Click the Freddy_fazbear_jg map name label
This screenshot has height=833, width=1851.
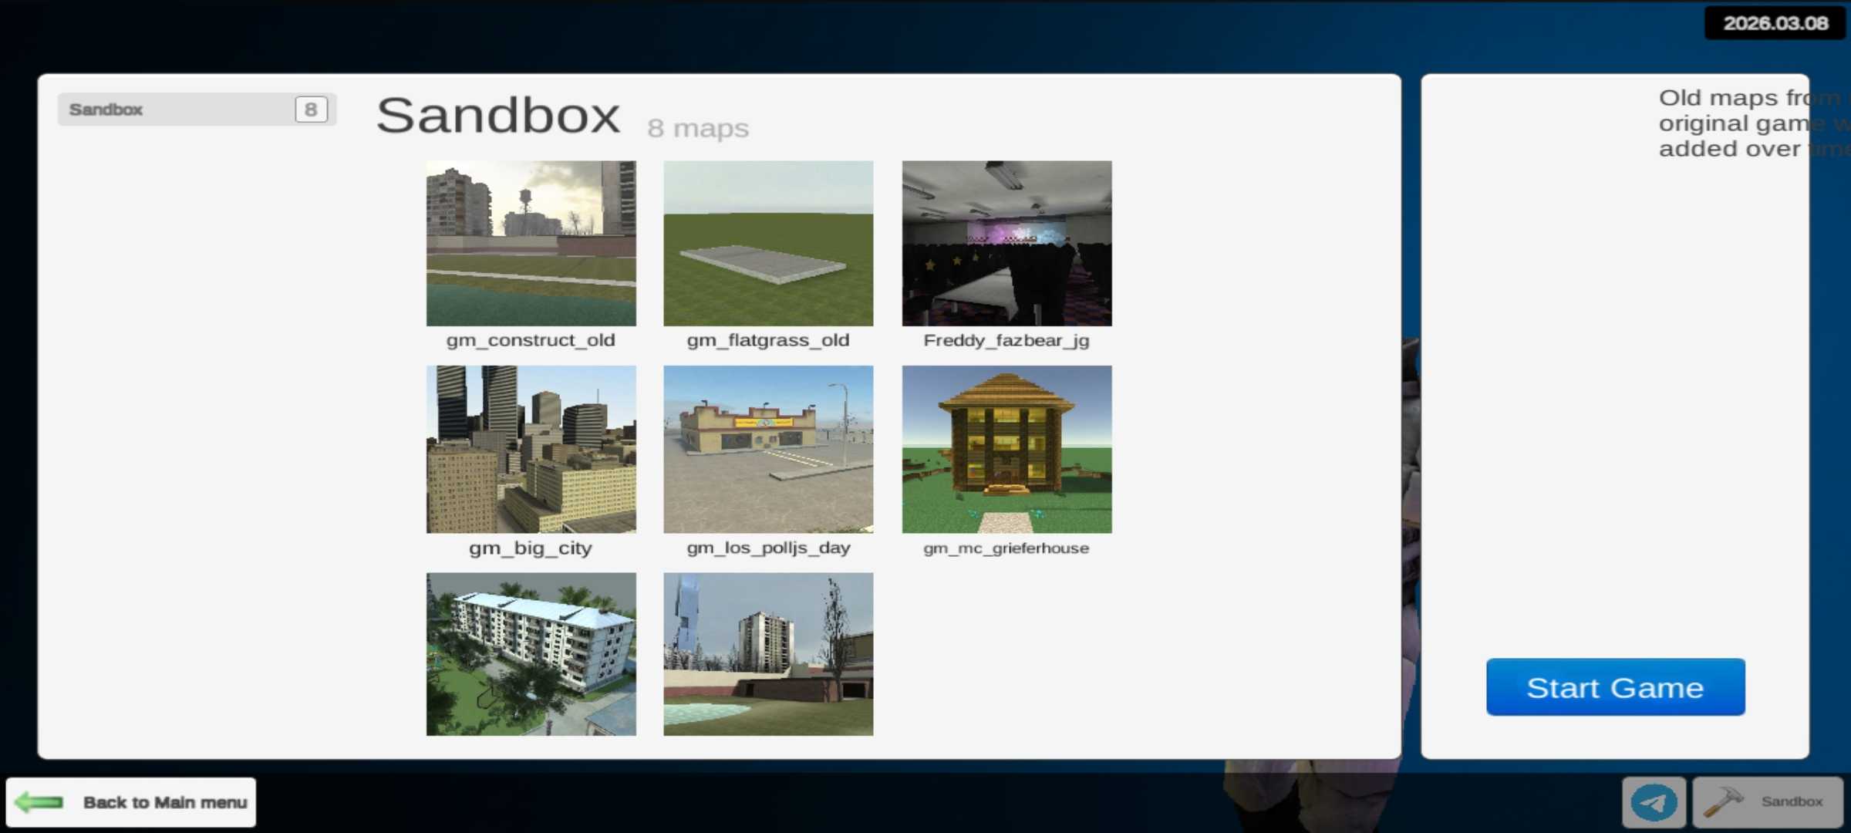coord(1006,340)
